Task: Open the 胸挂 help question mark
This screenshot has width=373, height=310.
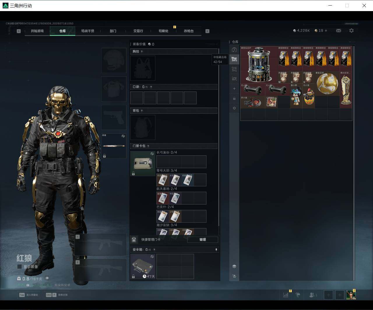Action: (142, 52)
